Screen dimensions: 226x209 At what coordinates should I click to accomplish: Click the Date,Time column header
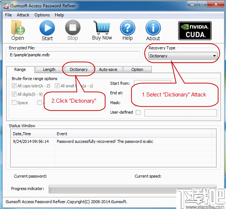pos(33,134)
